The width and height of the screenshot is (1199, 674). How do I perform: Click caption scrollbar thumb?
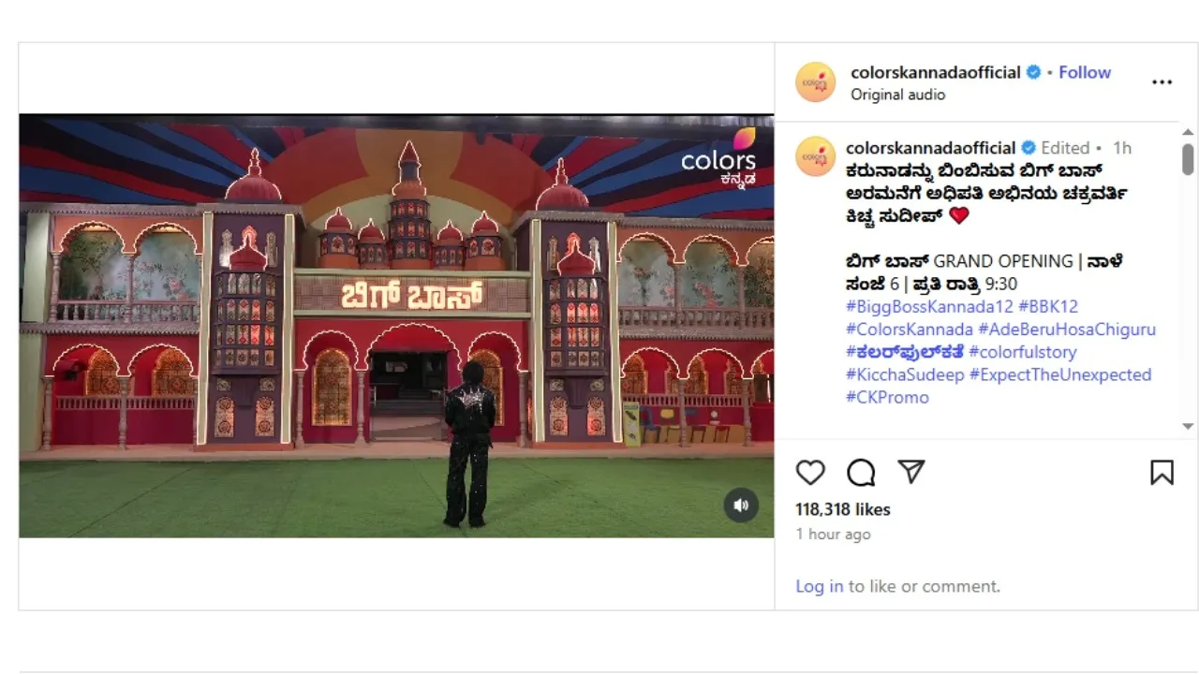pos(1188,159)
